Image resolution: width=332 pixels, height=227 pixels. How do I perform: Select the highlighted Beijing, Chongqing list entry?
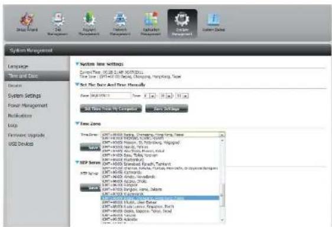160,198
